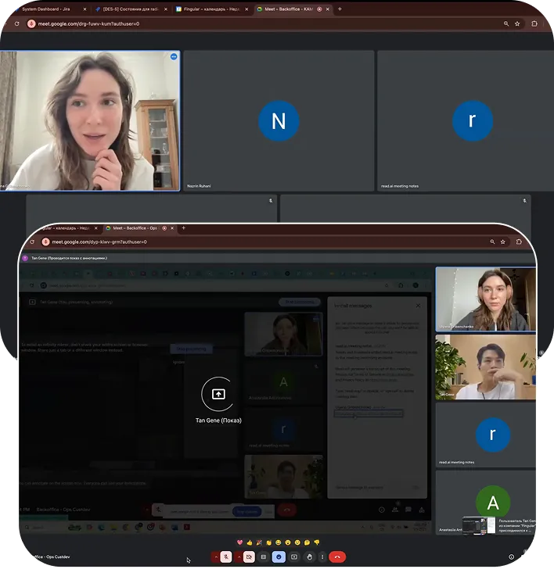The image size is (554, 569).
Task: Reload page in front browser window
Action: coord(32,242)
